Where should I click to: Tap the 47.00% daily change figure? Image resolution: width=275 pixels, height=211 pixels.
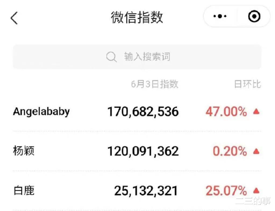(x=226, y=112)
